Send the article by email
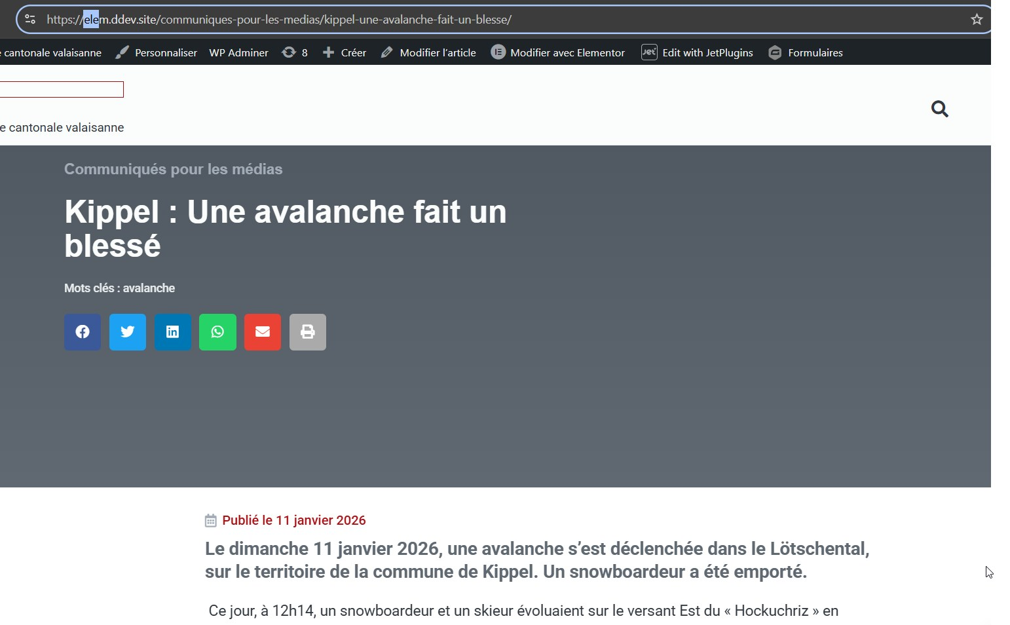 (263, 332)
